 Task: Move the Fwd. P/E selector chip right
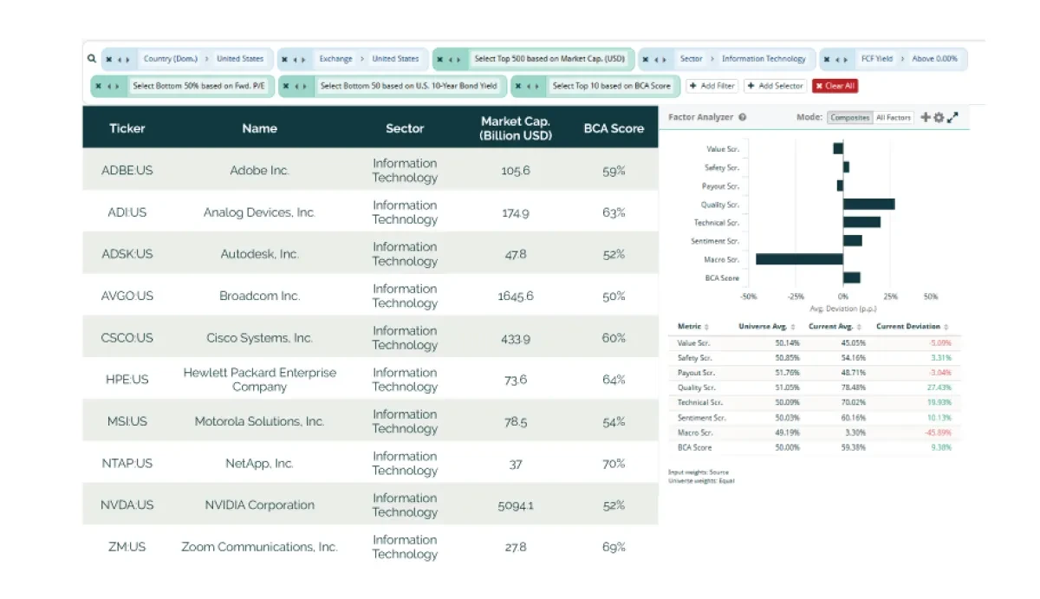[x=117, y=86]
